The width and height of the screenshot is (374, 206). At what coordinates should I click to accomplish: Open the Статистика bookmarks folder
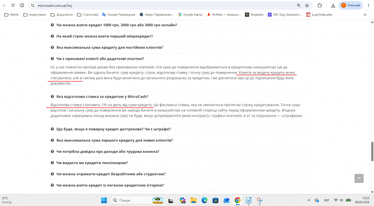pos(88,15)
